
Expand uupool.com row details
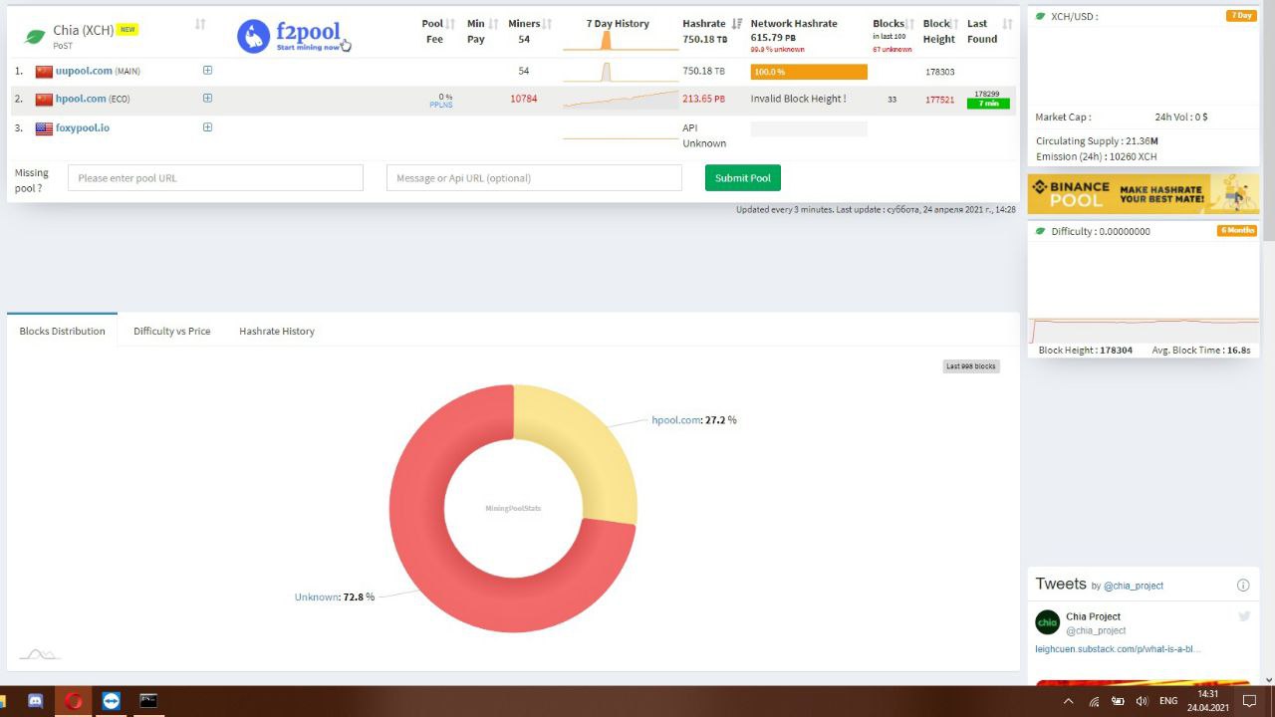point(207,71)
